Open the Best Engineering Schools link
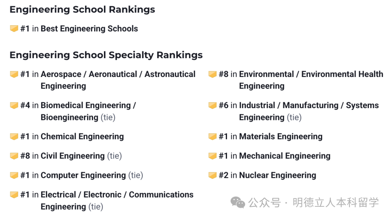The height and width of the screenshot is (218, 391). (89, 29)
